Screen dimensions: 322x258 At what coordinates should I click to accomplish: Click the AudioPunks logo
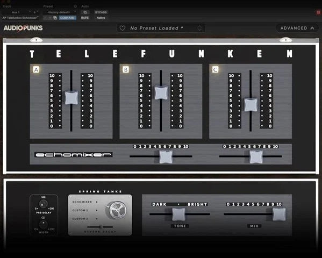[23, 28]
